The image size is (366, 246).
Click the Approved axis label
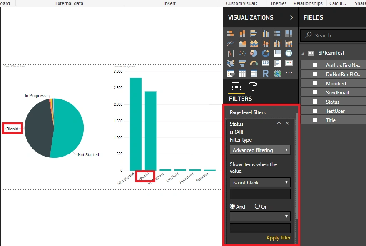[187, 178]
